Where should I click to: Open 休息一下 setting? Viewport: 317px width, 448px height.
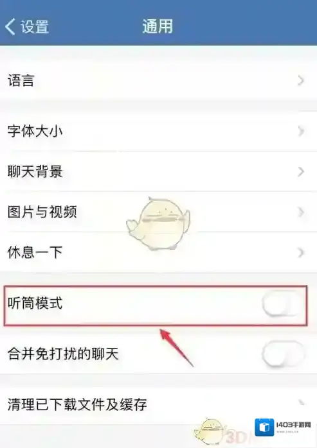[x=158, y=252]
